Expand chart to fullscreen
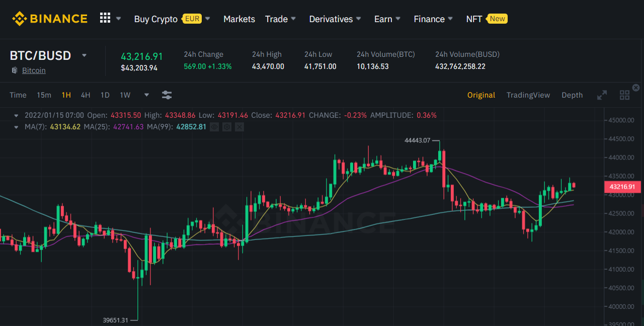This screenshot has width=644, height=326. [x=602, y=95]
